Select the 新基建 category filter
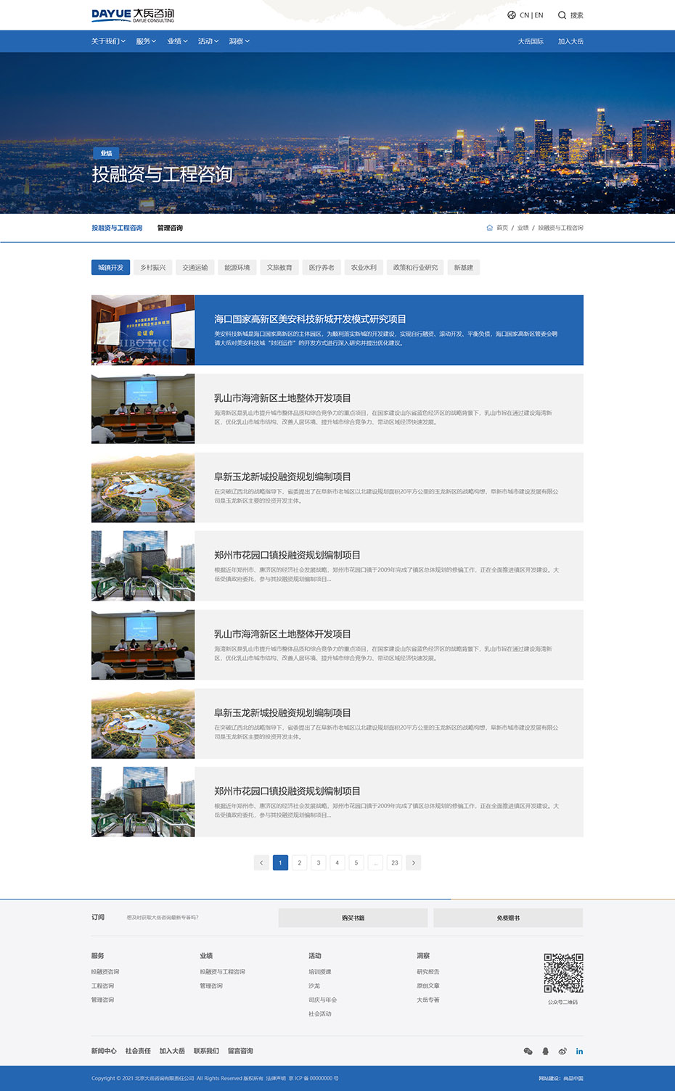This screenshot has height=1091, width=675. click(x=463, y=268)
